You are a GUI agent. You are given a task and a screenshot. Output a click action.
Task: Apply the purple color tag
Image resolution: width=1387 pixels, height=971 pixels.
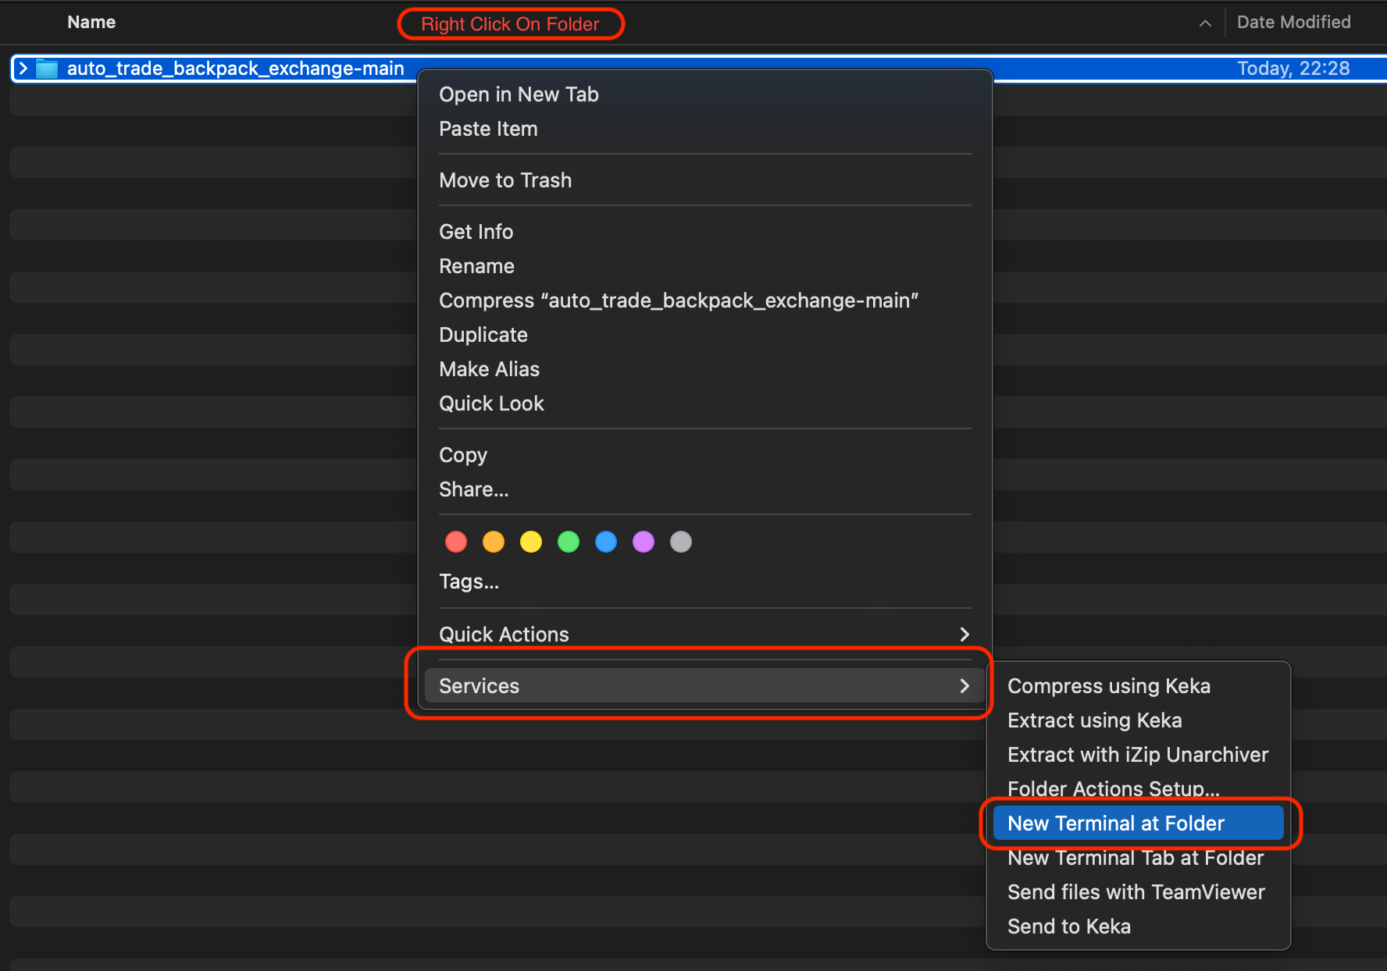[644, 542]
